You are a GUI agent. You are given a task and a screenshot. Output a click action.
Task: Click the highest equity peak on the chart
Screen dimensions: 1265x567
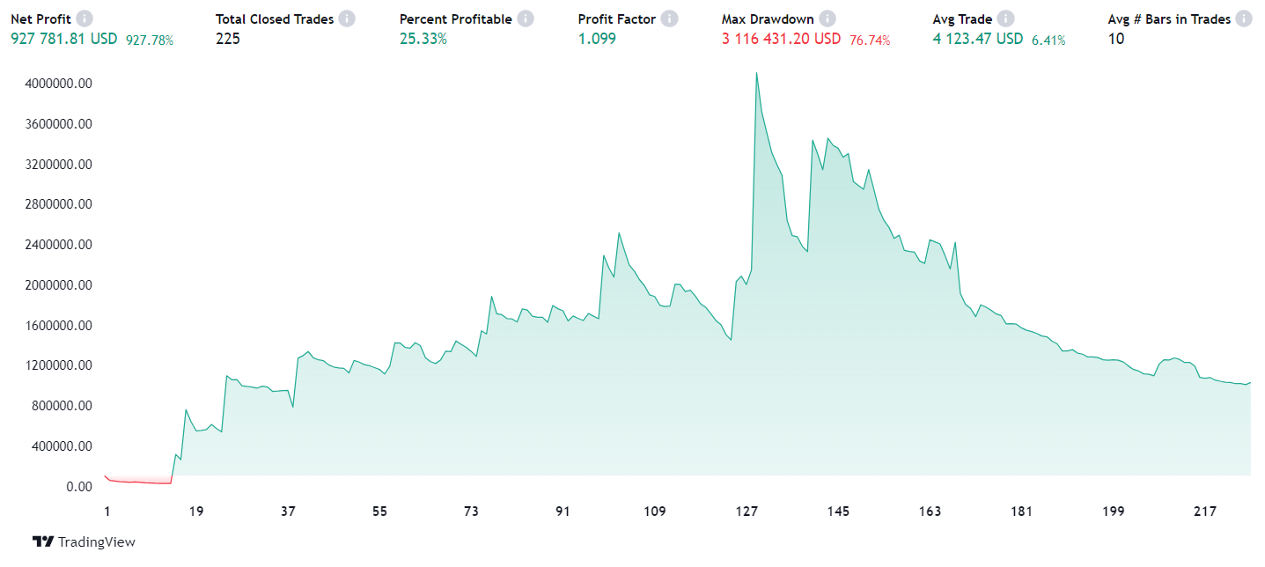point(756,73)
